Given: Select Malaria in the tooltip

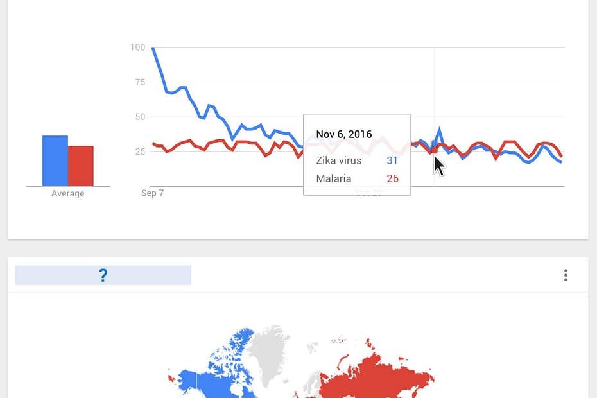Looking at the screenshot, I should pos(334,178).
